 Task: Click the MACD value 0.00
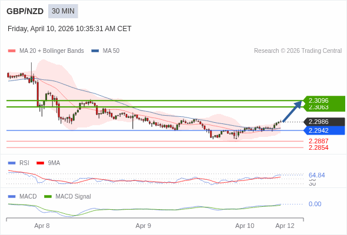315,204
